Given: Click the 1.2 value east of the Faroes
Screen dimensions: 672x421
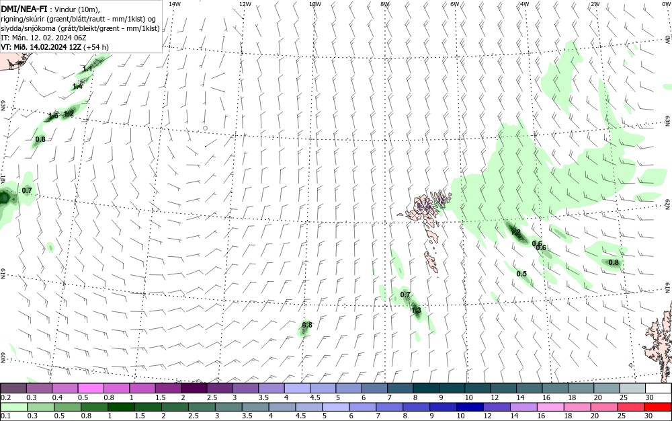Looking at the screenshot, I should 515,233.
